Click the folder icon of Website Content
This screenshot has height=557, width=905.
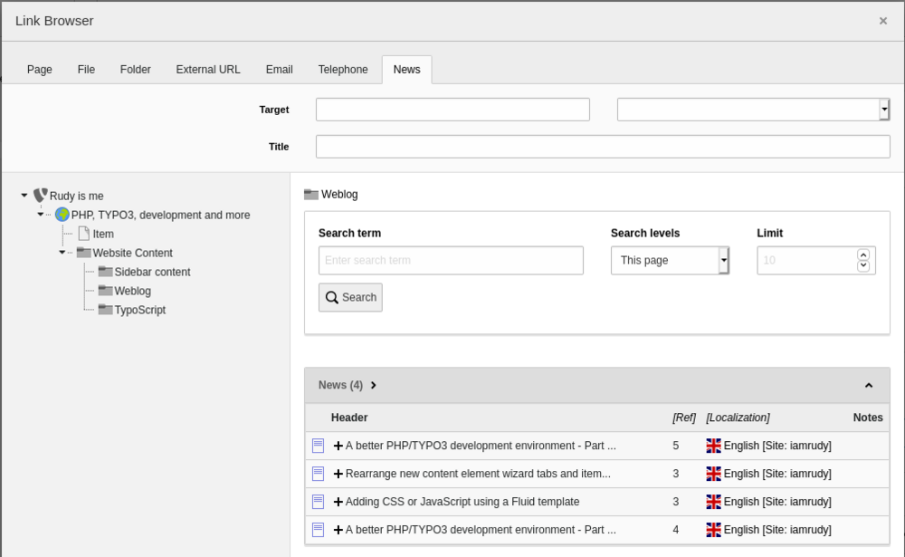pyautogui.click(x=83, y=253)
